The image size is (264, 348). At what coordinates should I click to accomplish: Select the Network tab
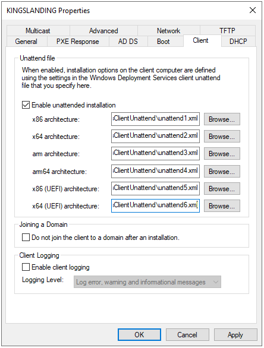point(169,31)
